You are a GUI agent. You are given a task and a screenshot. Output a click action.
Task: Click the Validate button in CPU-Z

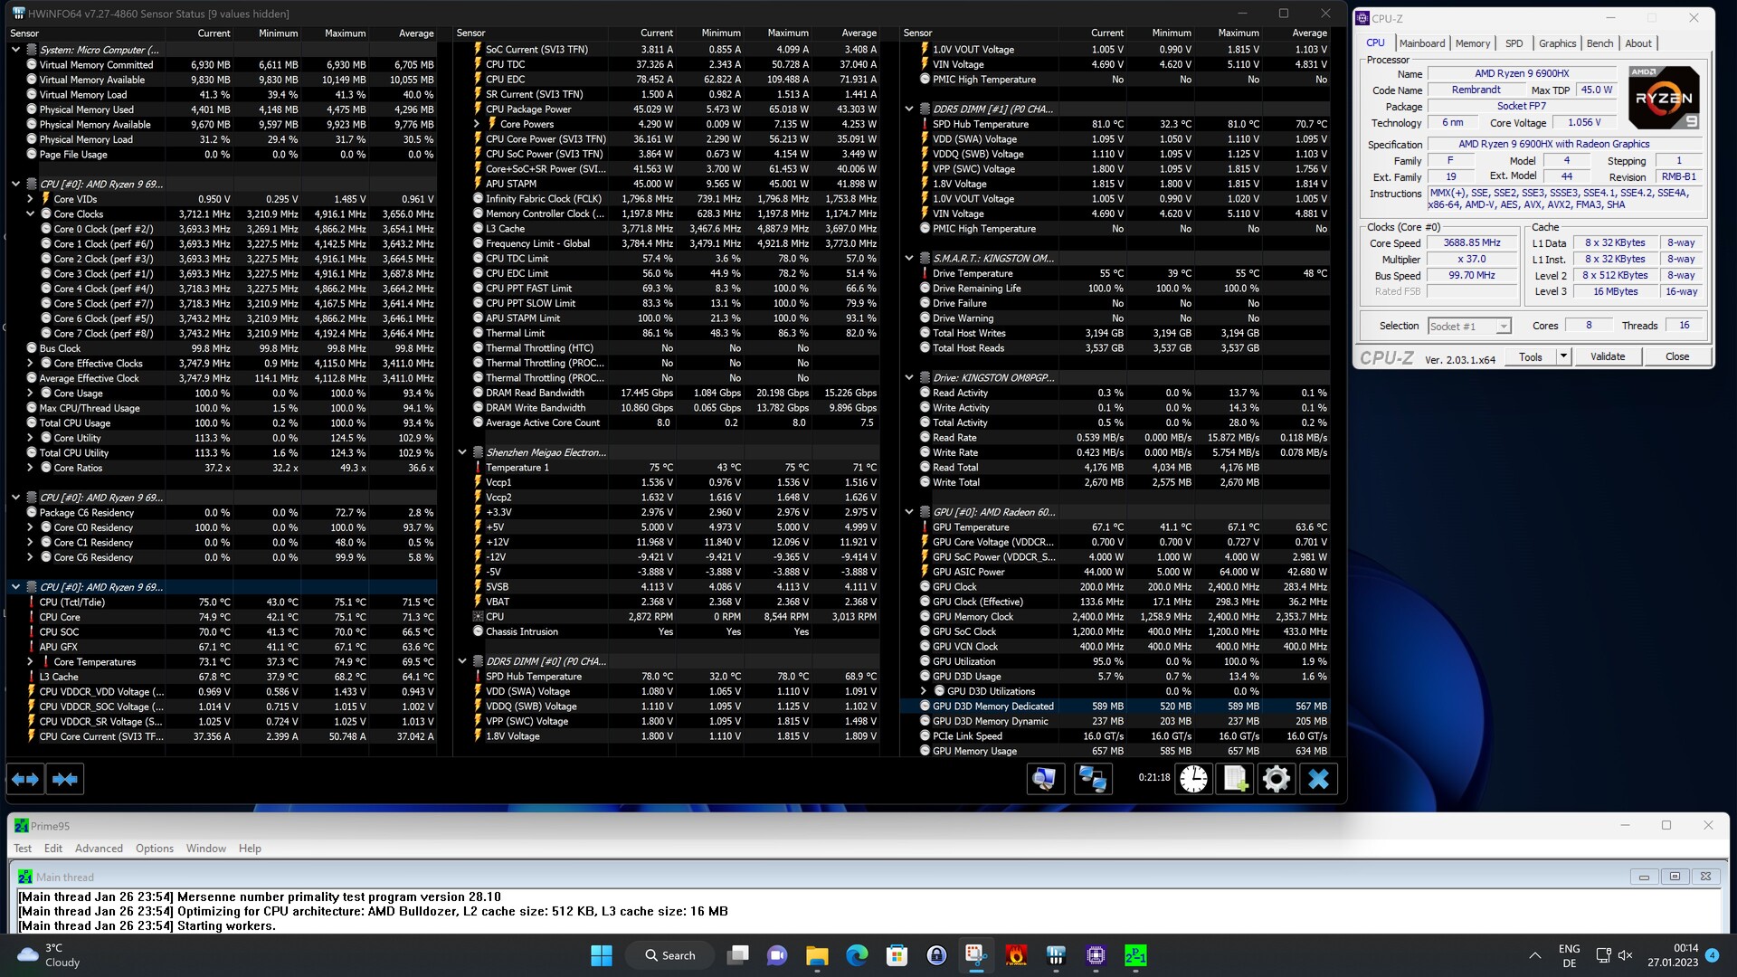point(1607,356)
